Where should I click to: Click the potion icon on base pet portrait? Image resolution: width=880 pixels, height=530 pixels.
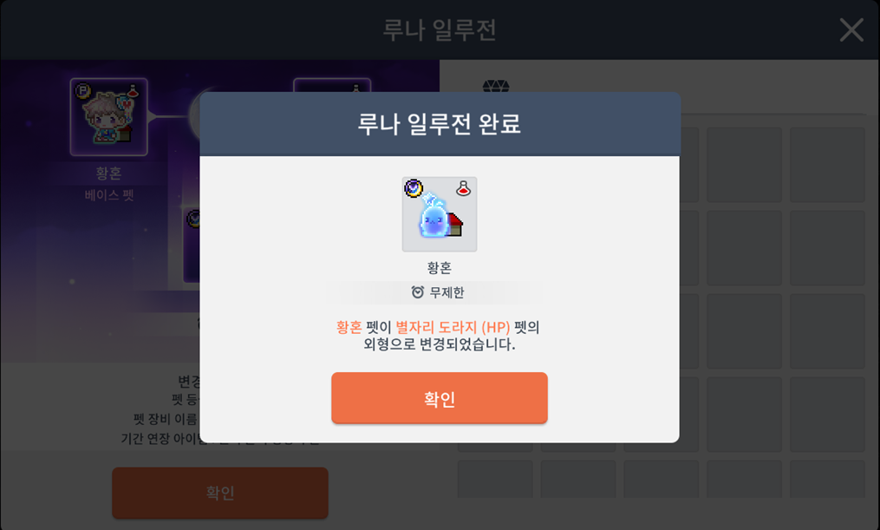(x=133, y=90)
